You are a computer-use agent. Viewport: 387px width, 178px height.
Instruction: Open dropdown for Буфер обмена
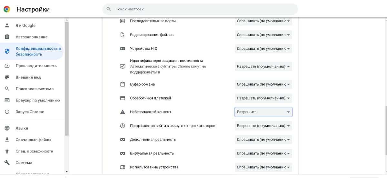point(263,84)
